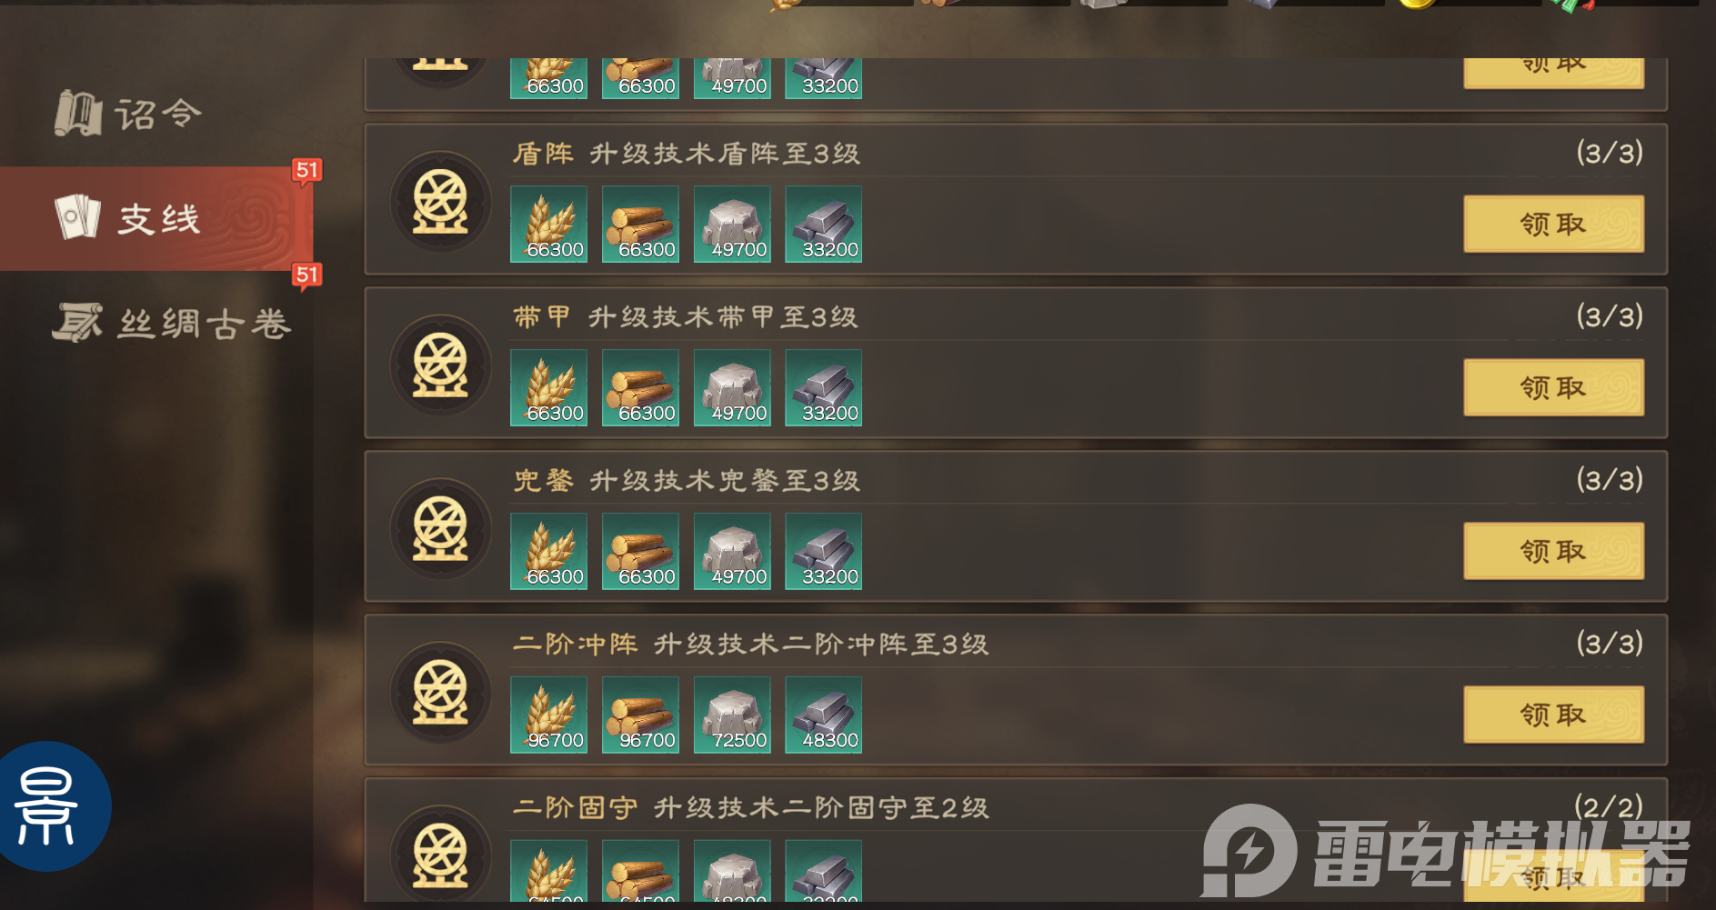Open the 丝绸古卷 silk scroll tab
This screenshot has width=1716, height=910.
[173, 323]
